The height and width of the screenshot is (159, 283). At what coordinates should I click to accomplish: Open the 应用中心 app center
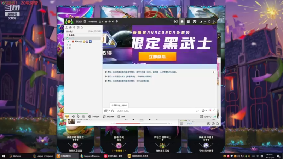coord(206,117)
